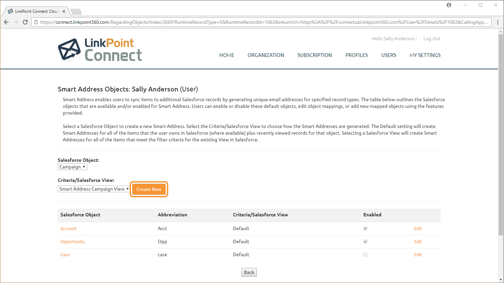Click the Default view cell in Case row
Viewport: 504px width, 283px height.
click(x=241, y=255)
